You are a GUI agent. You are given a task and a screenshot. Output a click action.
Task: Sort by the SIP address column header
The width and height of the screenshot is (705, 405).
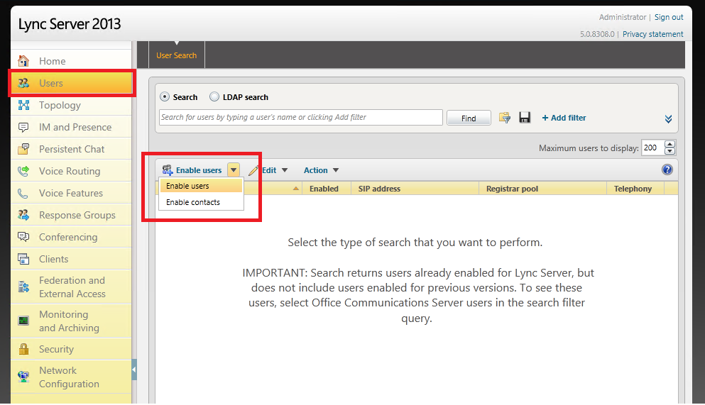click(415, 189)
